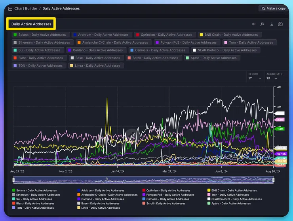
Task: Open the Period 1Y dropdown
Action: pos(255,78)
